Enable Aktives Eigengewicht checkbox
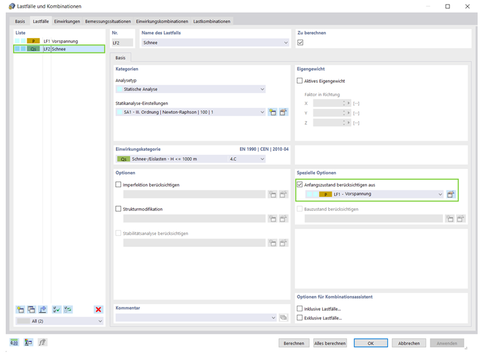Screen dimensions: 484x354 pos(300,81)
